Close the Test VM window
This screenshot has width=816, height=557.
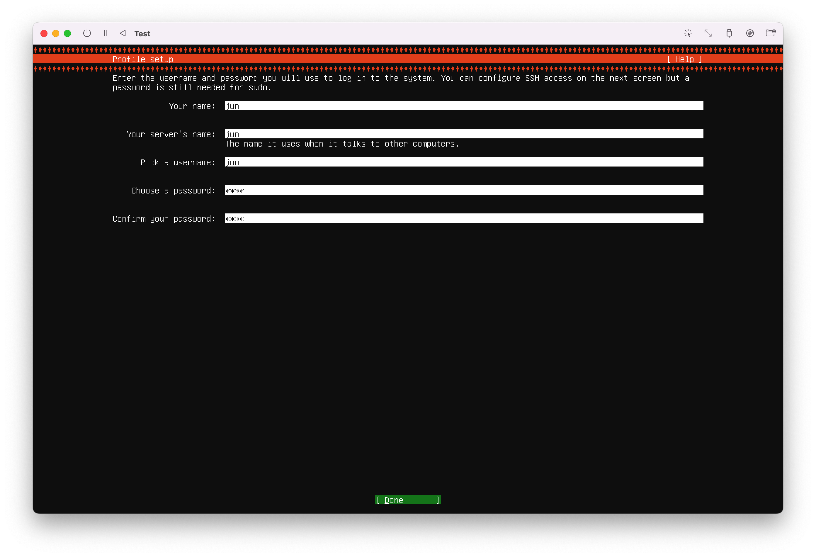(x=44, y=33)
